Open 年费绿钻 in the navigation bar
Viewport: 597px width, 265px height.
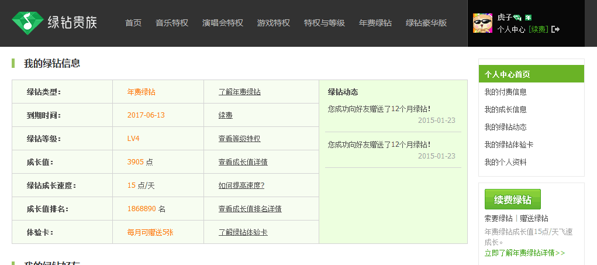[x=375, y=23]
